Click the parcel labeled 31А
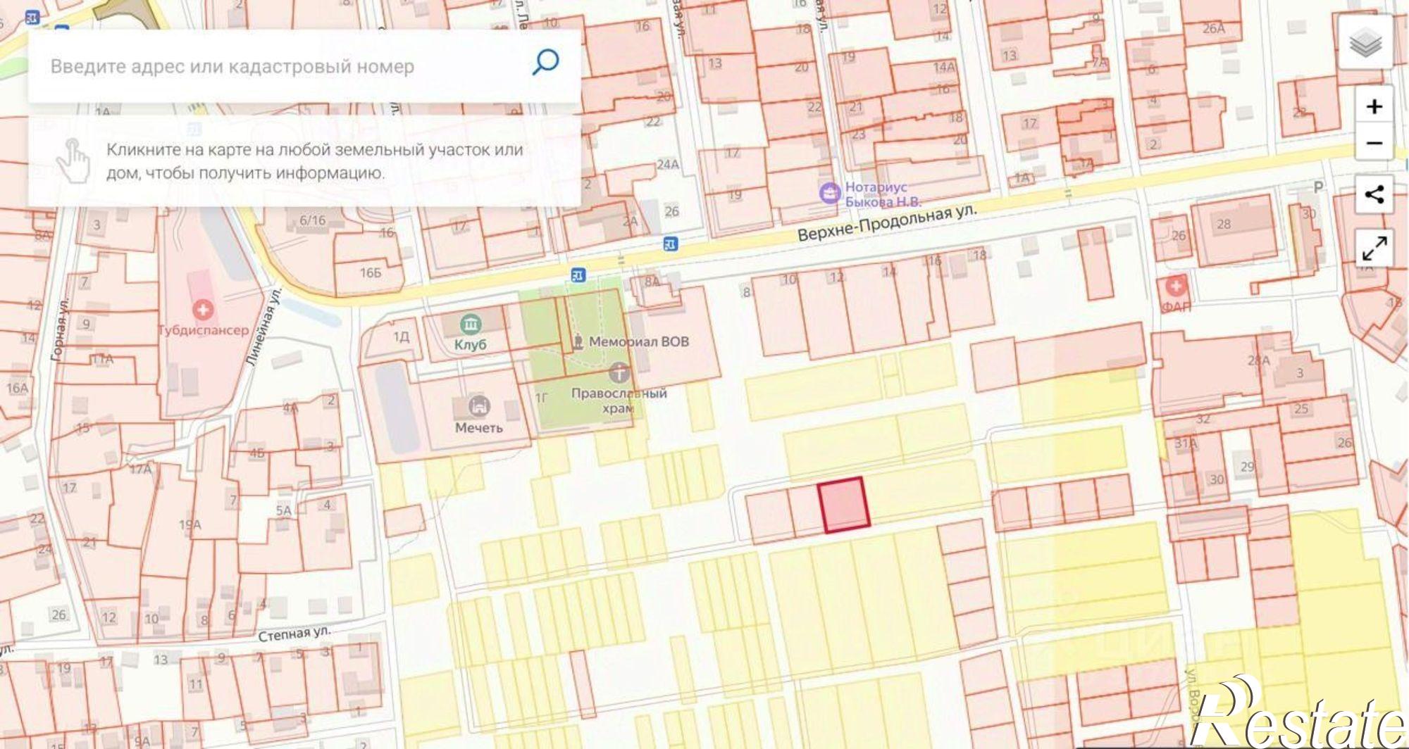The image size is (1409, 749). [1185, 443]
